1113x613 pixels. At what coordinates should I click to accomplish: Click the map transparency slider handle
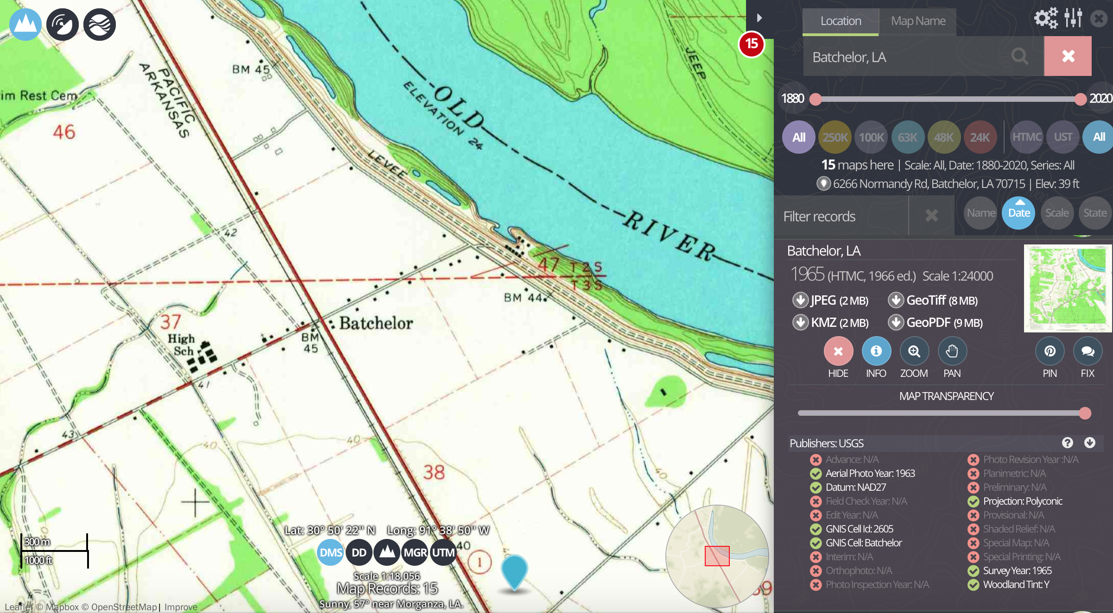coord(1084,413)
